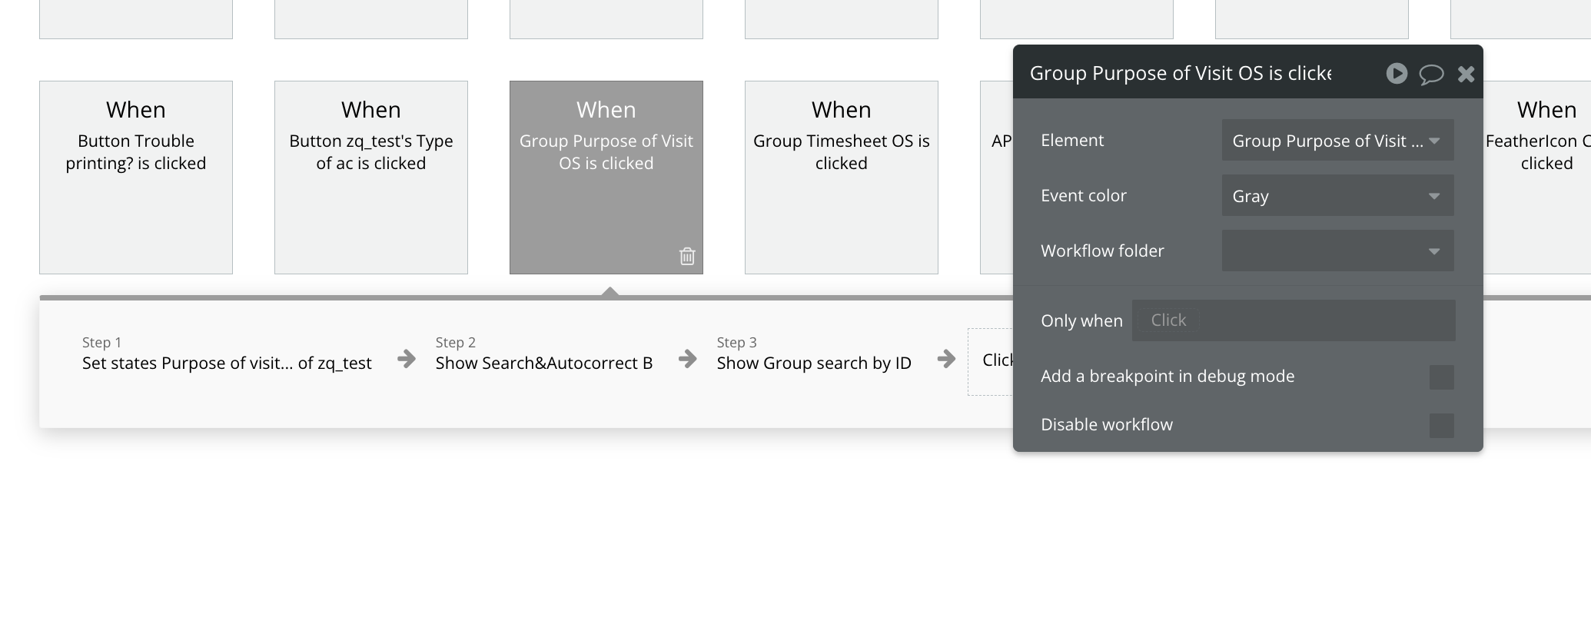This screenshot has width=1591, height=644.
Task: Open the Element dropdown
Action: [x=1337, y=141]
